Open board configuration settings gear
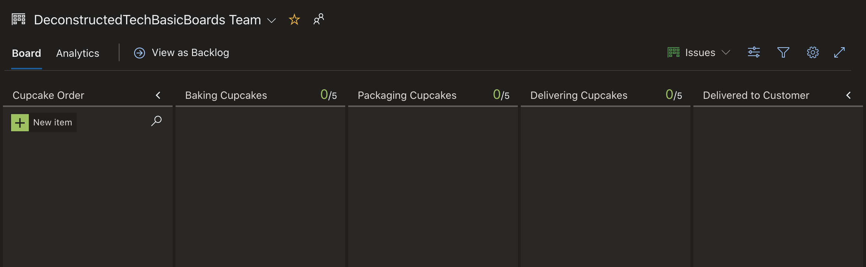This screenshot has width=866, height=267. click(813, 52)
